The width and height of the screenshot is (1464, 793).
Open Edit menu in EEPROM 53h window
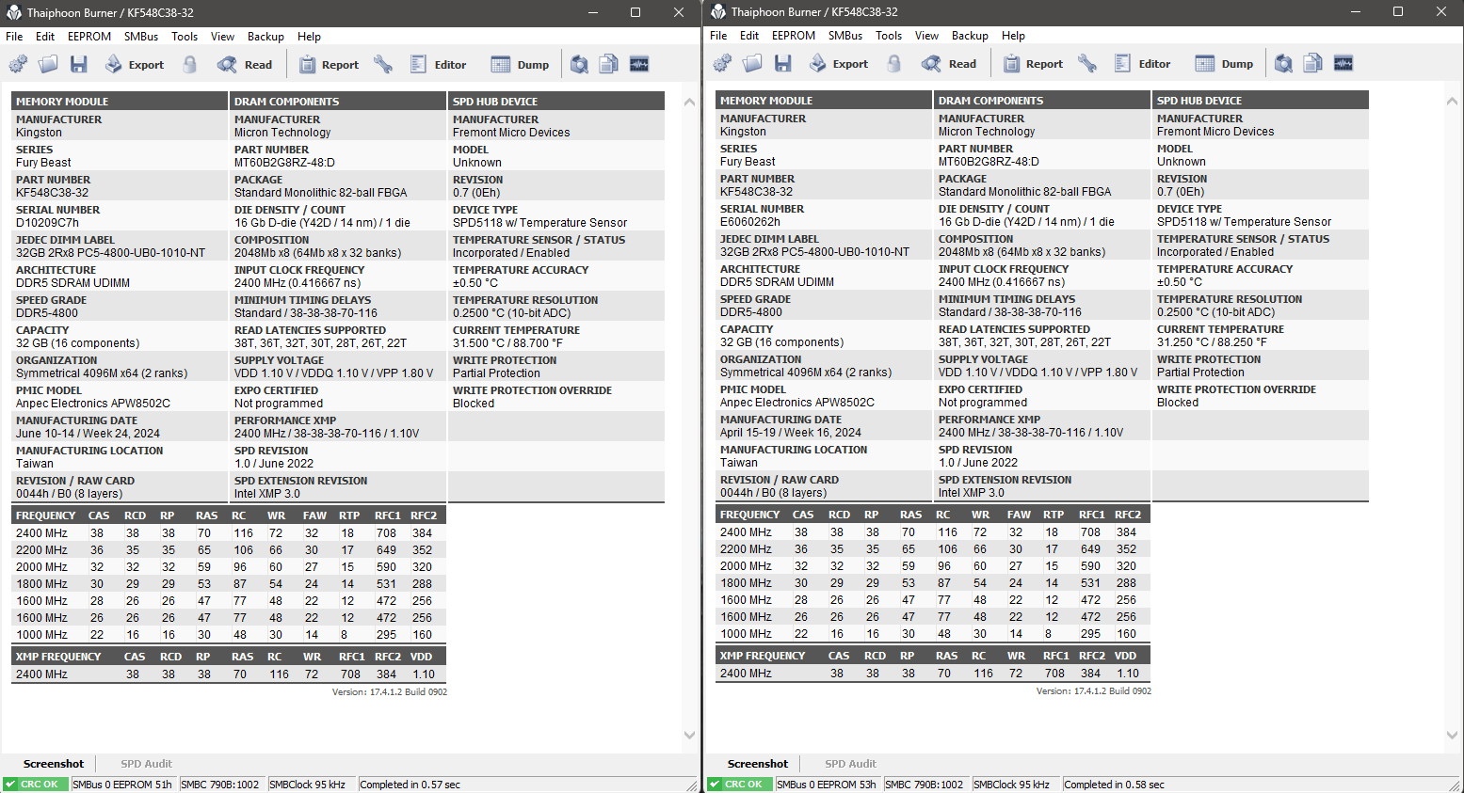[x=749, y=36]
